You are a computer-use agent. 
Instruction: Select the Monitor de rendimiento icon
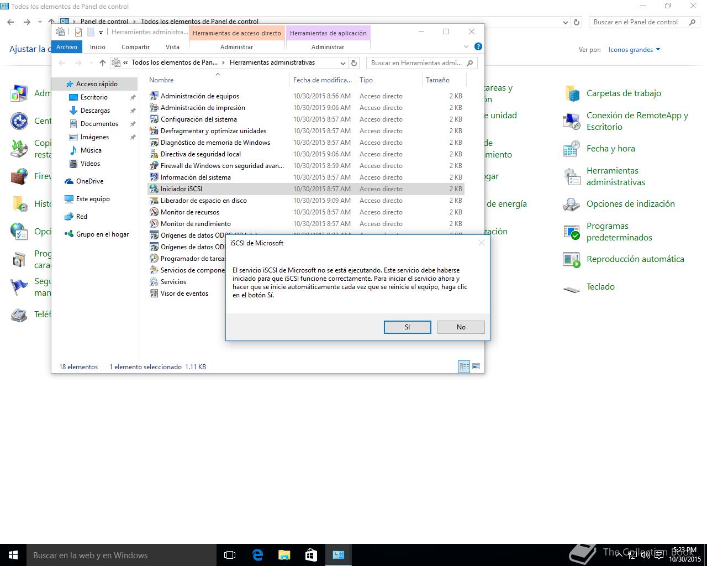(154, 224)
